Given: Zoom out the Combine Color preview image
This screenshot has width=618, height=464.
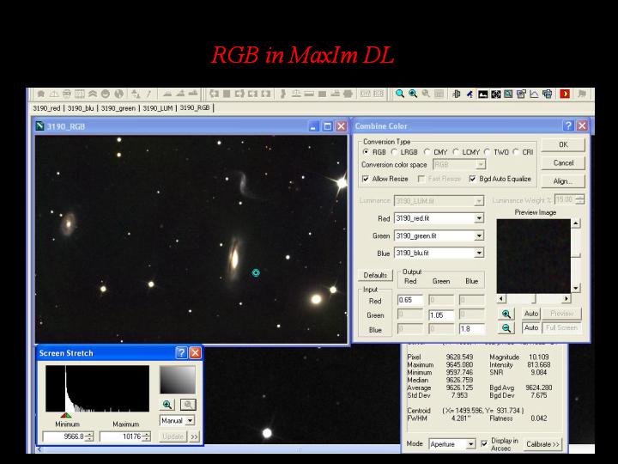Looking at the screenshot, I should (x=506, y=328).
